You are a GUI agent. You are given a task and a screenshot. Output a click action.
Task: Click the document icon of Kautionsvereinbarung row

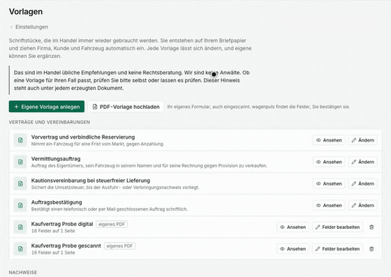coord(20,184)
